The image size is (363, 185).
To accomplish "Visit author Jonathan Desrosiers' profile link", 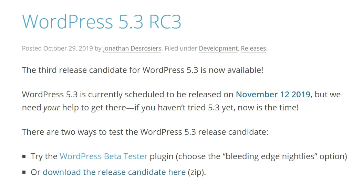I will (132, 48).
